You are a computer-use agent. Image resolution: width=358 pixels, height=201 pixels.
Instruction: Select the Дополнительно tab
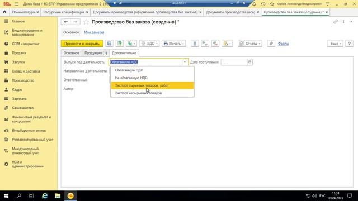click(x=124, y=53)
